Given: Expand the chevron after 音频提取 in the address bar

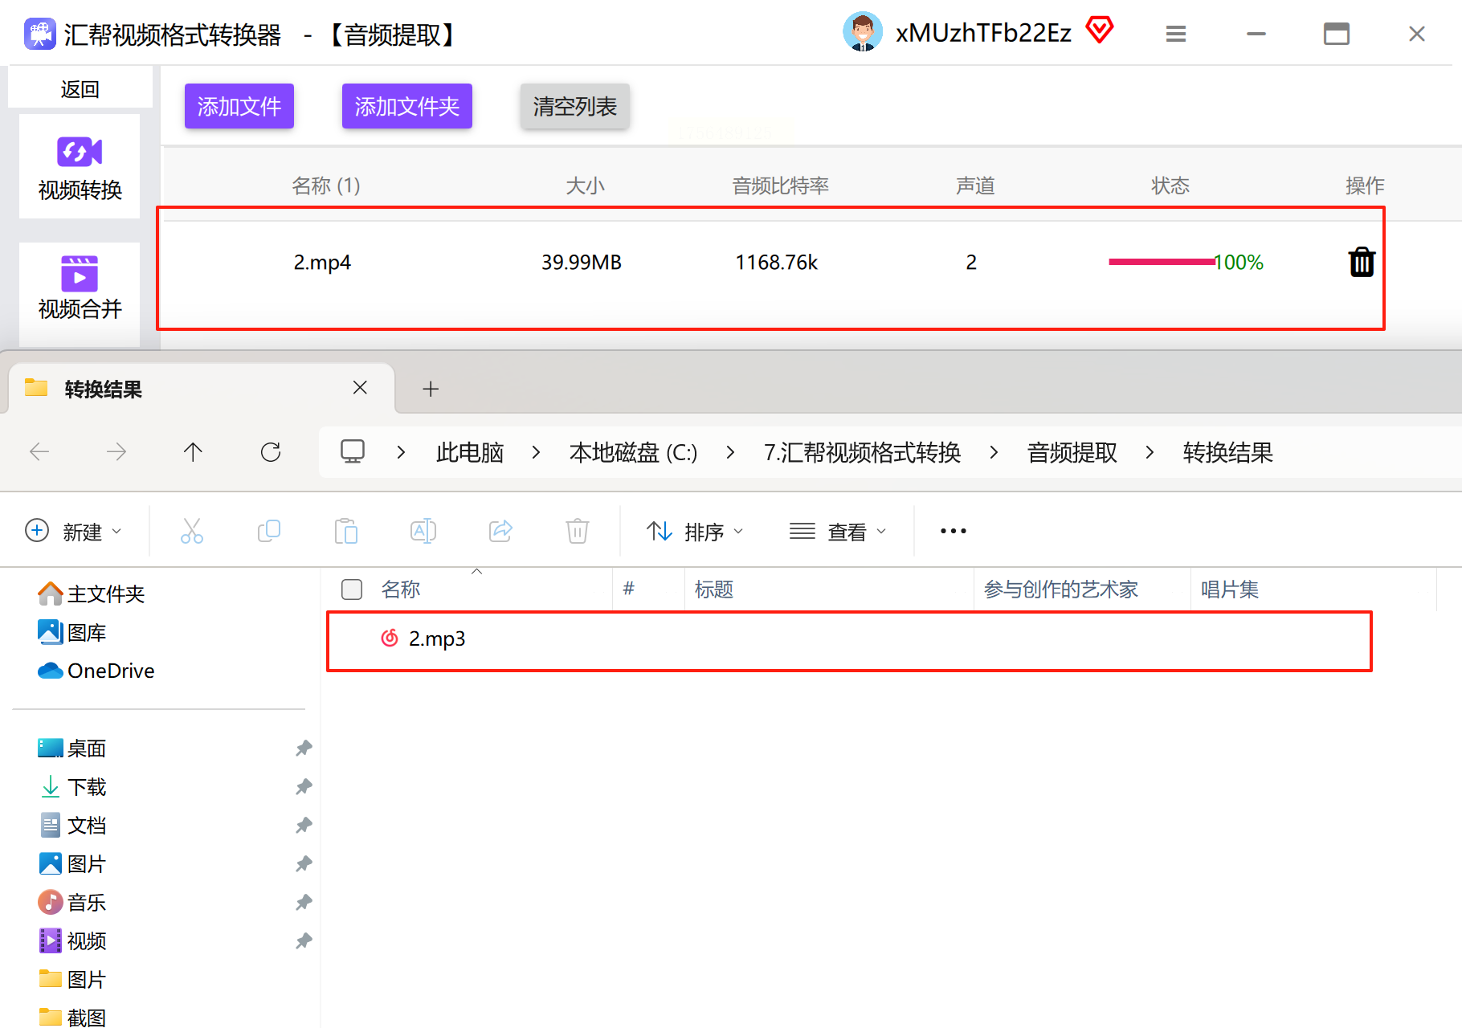Looking at the screenshot, I should tap(1150, 453).
